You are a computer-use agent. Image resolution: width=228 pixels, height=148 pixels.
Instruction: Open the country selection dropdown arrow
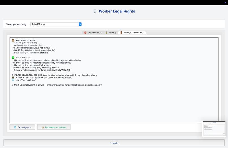(80, 24)
